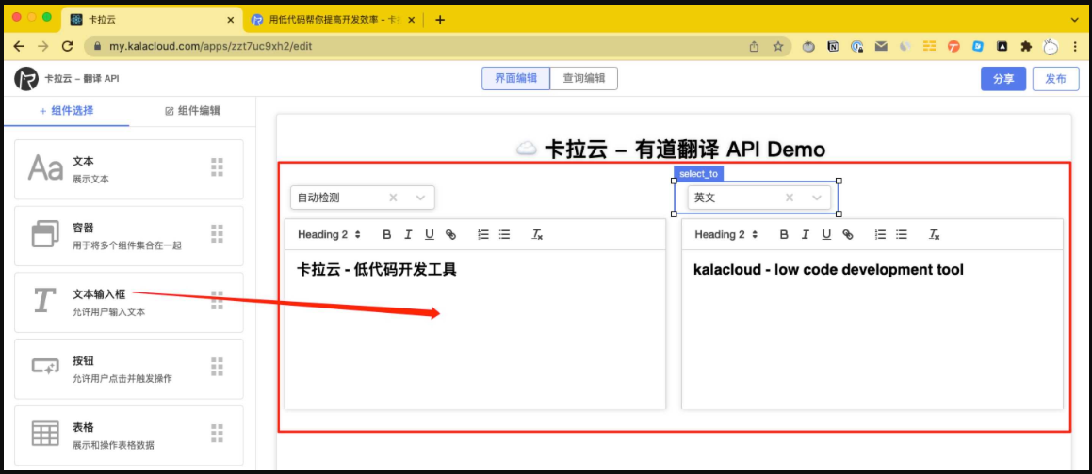The height and width of the screenshot is (474, 1092).
Task: Open the Heading 2 dropdown in right editor
Action: 726,235
